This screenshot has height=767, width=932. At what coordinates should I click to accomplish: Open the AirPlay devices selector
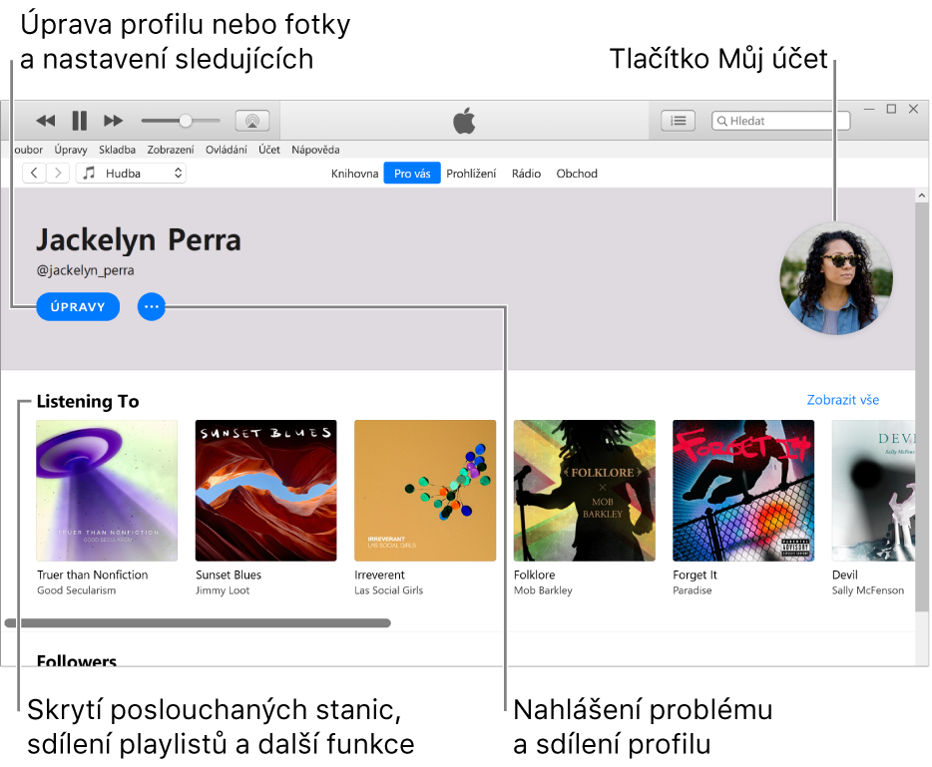(x=252, y=120)
